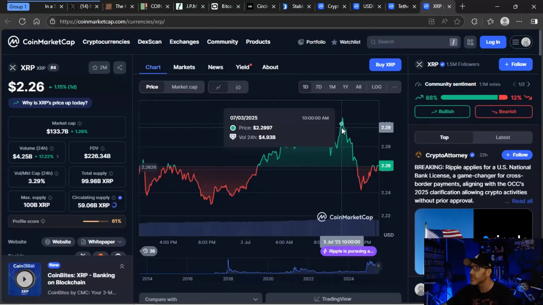This screenshot has width=543, height=305.
Task: Open the Portfolio link
Action: point(312,42)
